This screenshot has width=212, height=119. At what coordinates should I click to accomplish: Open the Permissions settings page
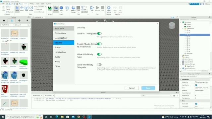tap(64, 33)
